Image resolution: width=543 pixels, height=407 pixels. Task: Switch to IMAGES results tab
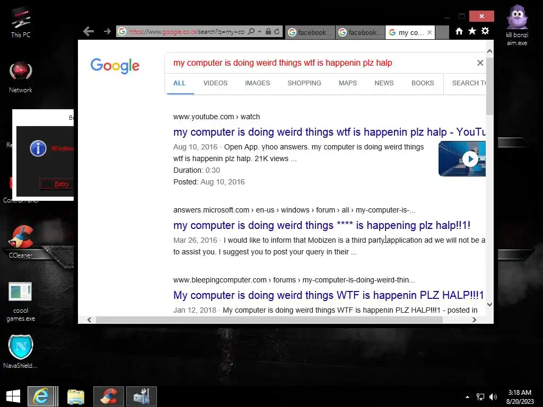(257, 83)
